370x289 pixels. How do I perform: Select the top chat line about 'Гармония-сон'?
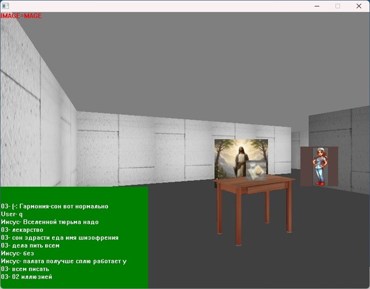[x=55, y=206]
